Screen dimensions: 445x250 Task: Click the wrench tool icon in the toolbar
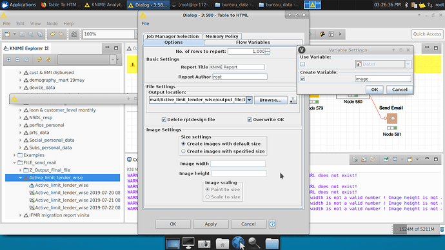pos(322,34)
